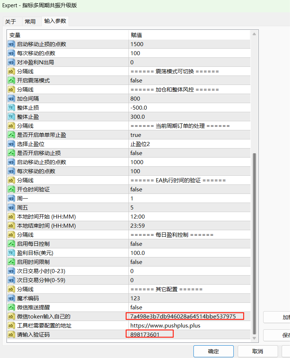This screenshot has height=358, width=290.
Task: Toggle the 是否开启单单带止盈 true value
Action: pos(189,135)
